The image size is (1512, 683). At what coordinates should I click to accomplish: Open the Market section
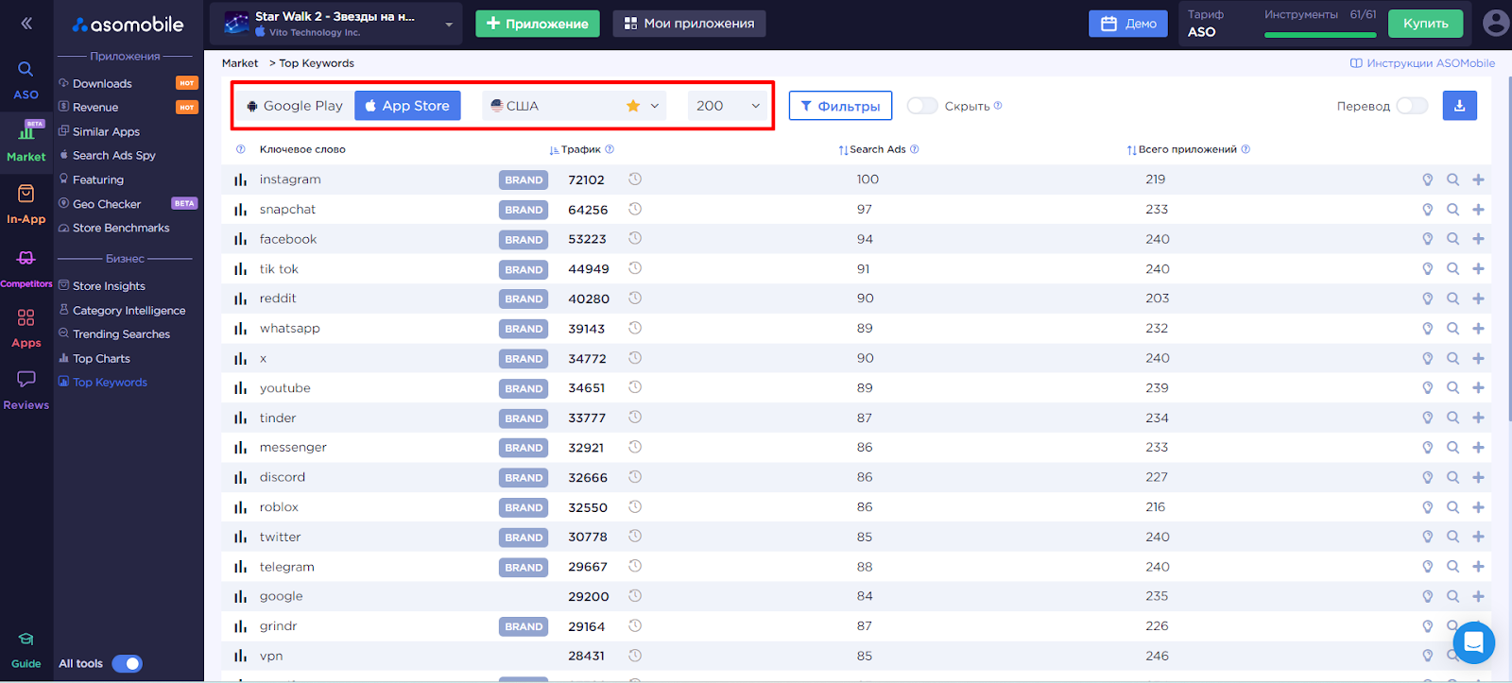26,141
